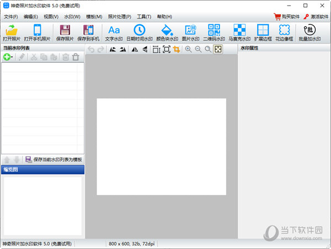Select the orange crop tool icon
This screenshot has height=249, width=331.
[177, 50]
